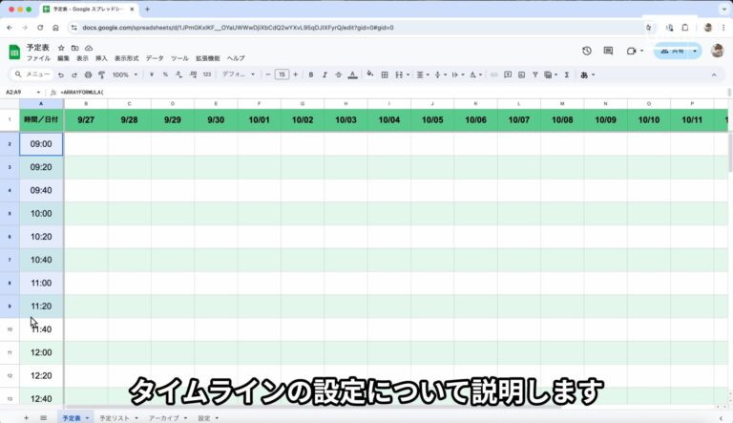The image size is (733, 423).
Task: Open version history clock icon
Action: coord(586,51)
